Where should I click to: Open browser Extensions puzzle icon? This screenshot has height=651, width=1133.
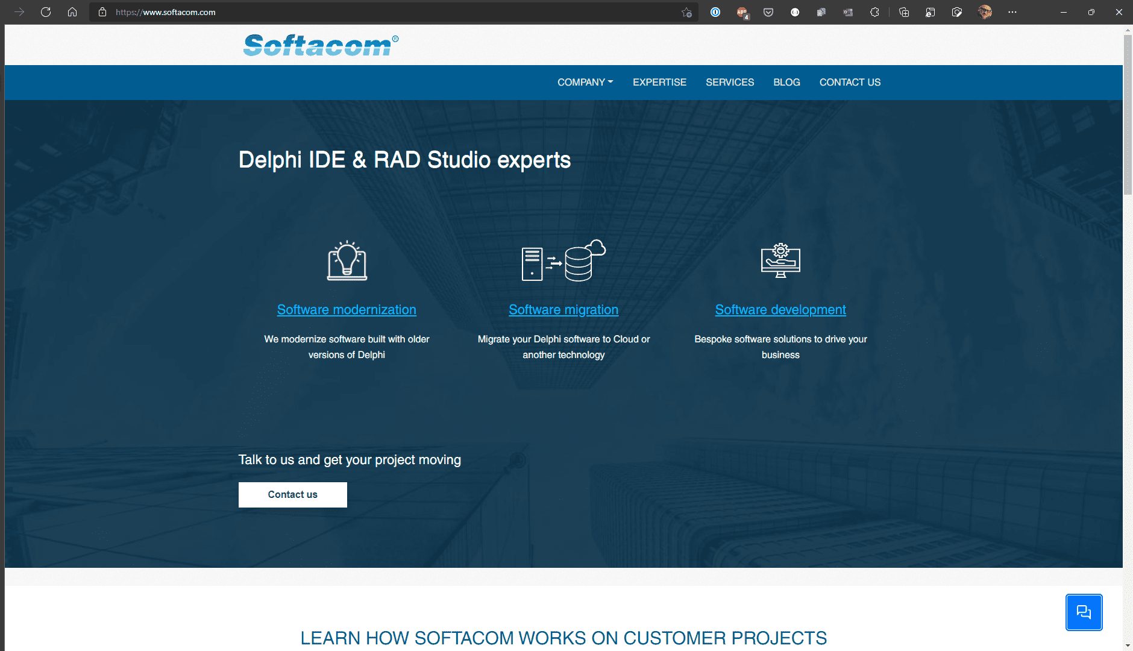pyautogui.click(x=874, y=12)
